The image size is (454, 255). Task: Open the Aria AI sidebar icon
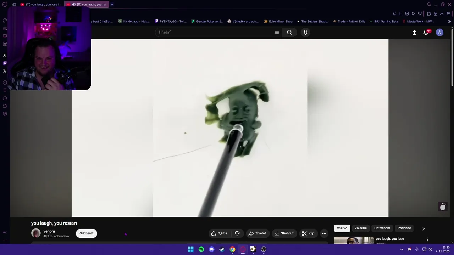pyautogui.click(x=5, y=55)
